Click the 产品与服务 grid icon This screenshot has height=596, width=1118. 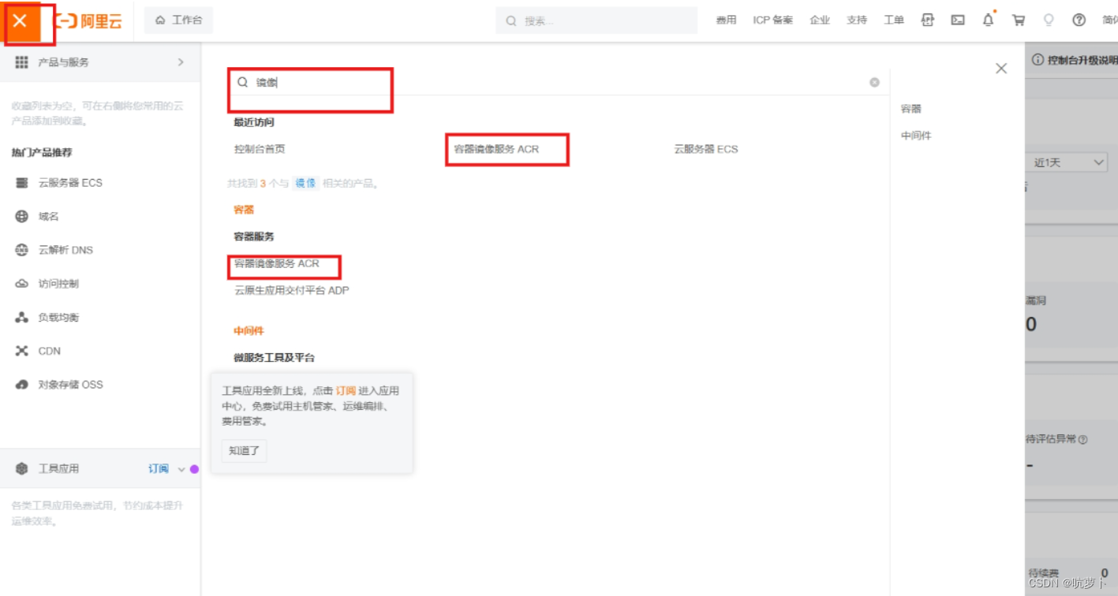tap(21, 61)
